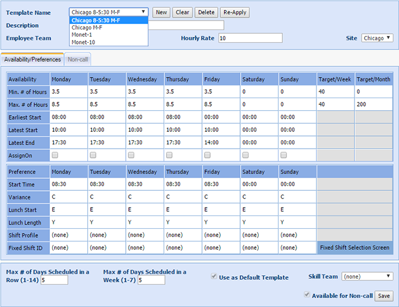Toggle the Use as Default Template checkbox
The image size is (399, 307).
pos(214,277)
